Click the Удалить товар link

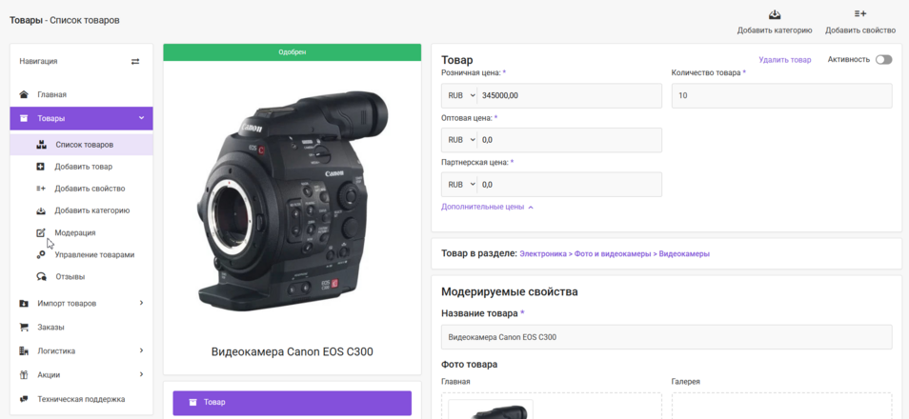pyautogui.click(x=784, y=60)
